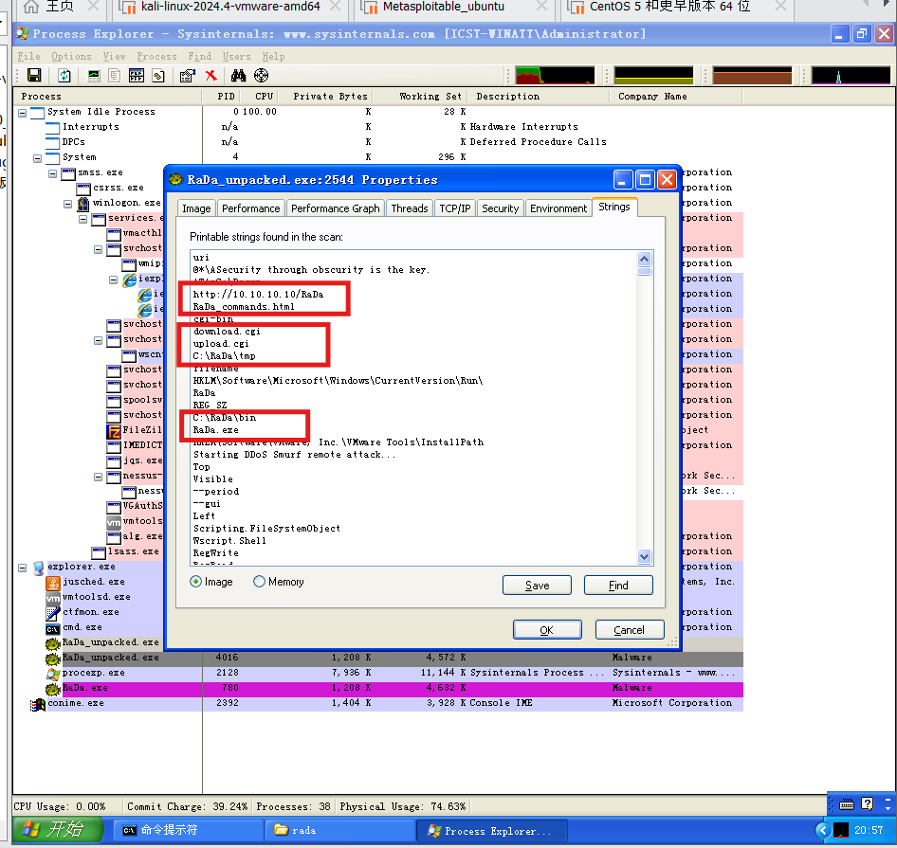Collapse the System Idle Process tree node

tap(23, 113)
